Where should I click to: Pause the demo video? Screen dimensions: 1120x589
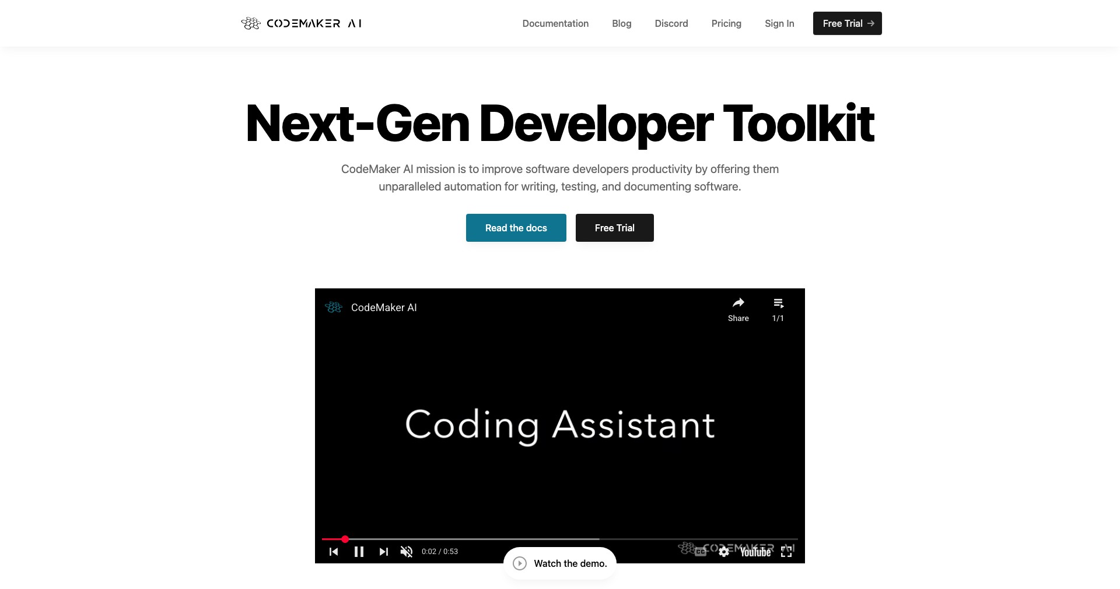tap(359, 552)
